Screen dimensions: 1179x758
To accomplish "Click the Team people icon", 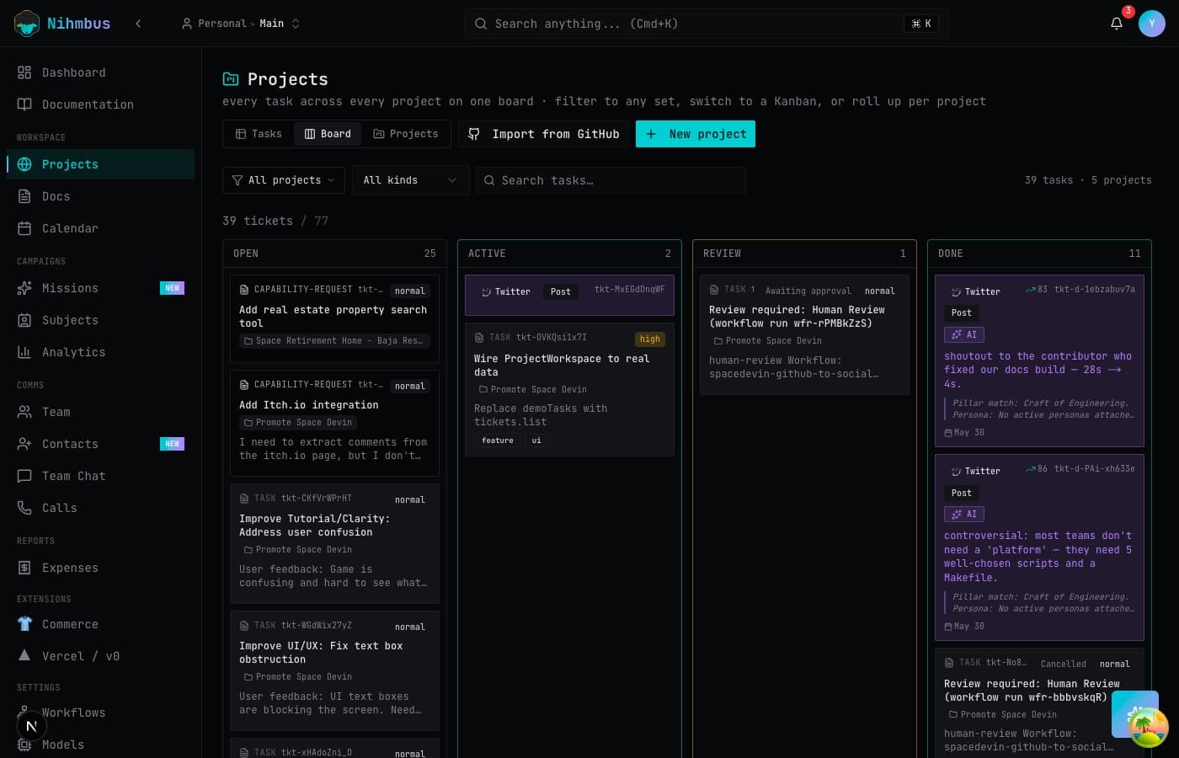I will [x=24, y=412].
